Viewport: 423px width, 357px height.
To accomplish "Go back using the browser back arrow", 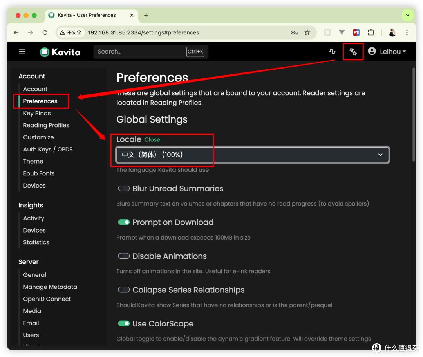I will pyautogui.click(x=16, y=32).
